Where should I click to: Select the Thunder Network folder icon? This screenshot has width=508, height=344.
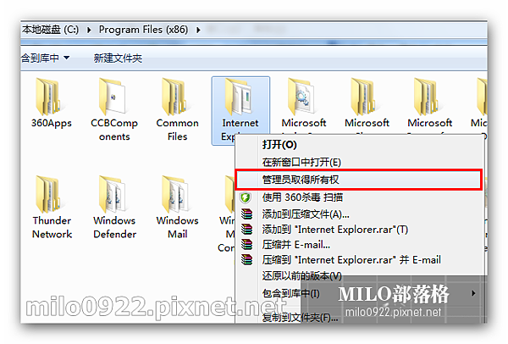click(48, 195)
